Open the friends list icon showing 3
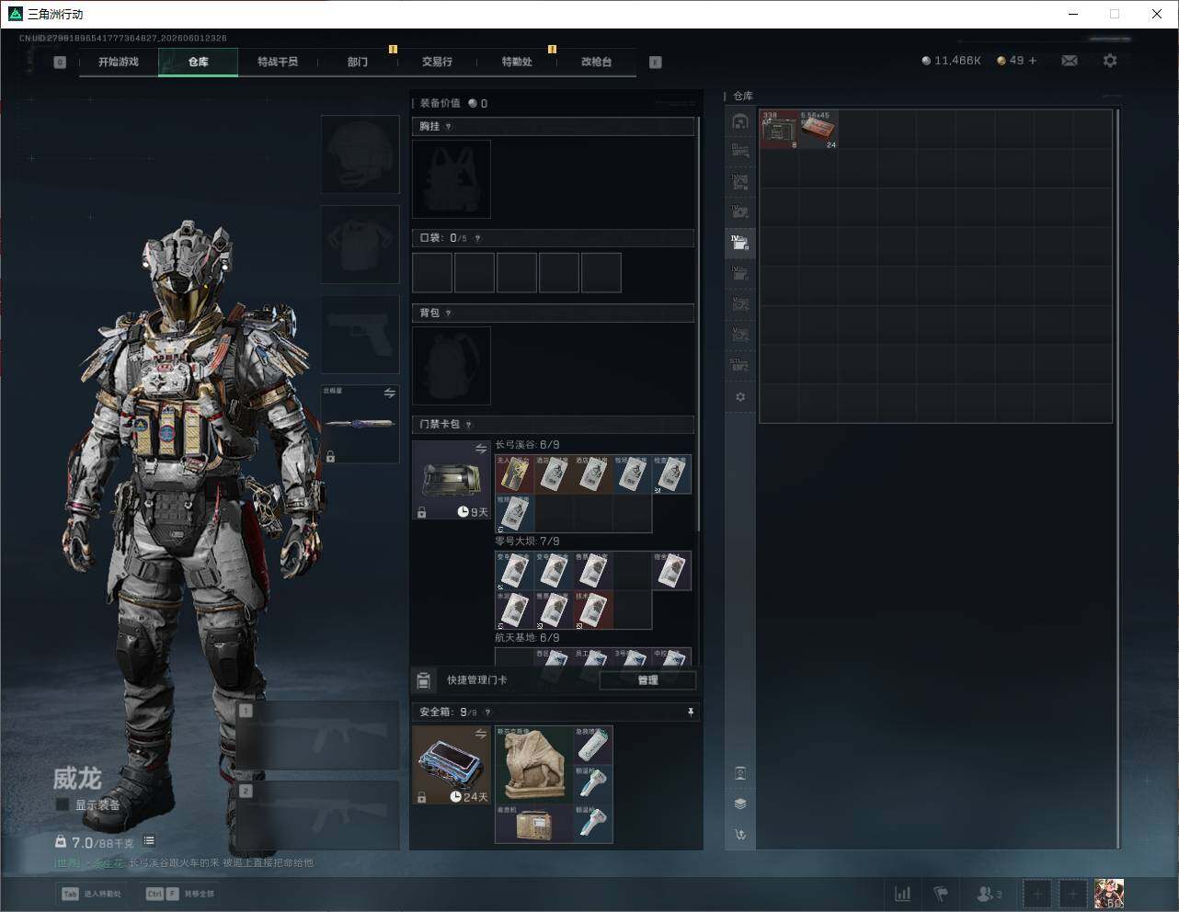The height and width of the screenshot is (912, 1179). coord(990,894)
